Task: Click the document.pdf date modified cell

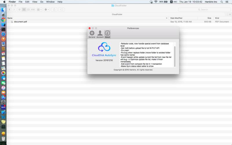Action: coord(181,21)
